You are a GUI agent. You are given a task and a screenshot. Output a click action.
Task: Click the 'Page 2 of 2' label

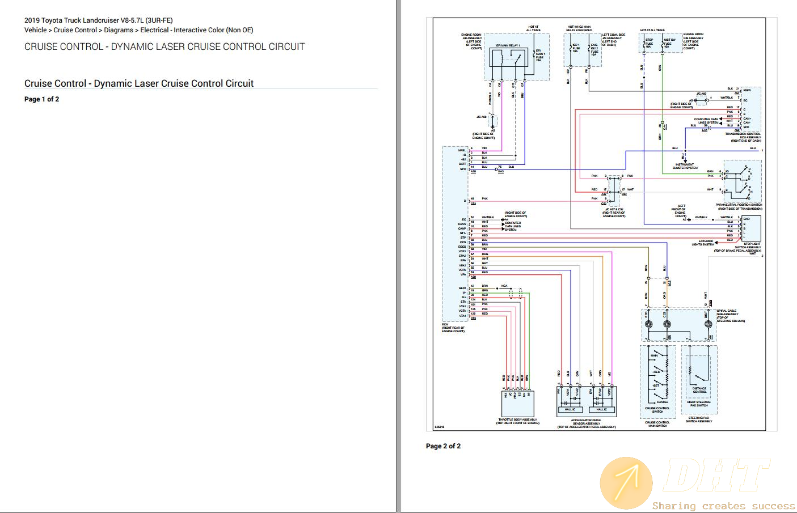tap(443, 446)
